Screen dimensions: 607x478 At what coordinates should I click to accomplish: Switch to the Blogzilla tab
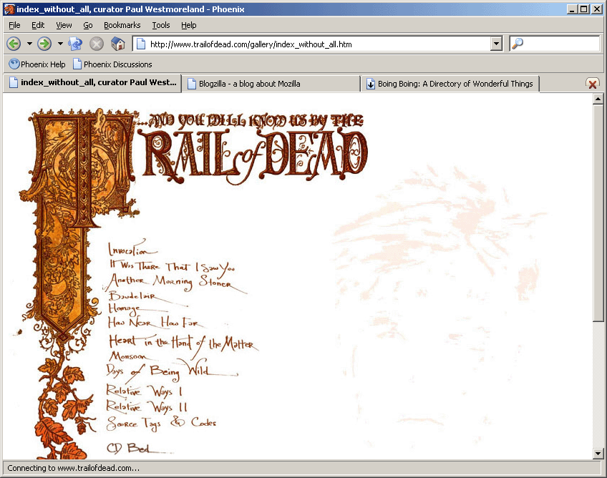click(x=271, y=84)
